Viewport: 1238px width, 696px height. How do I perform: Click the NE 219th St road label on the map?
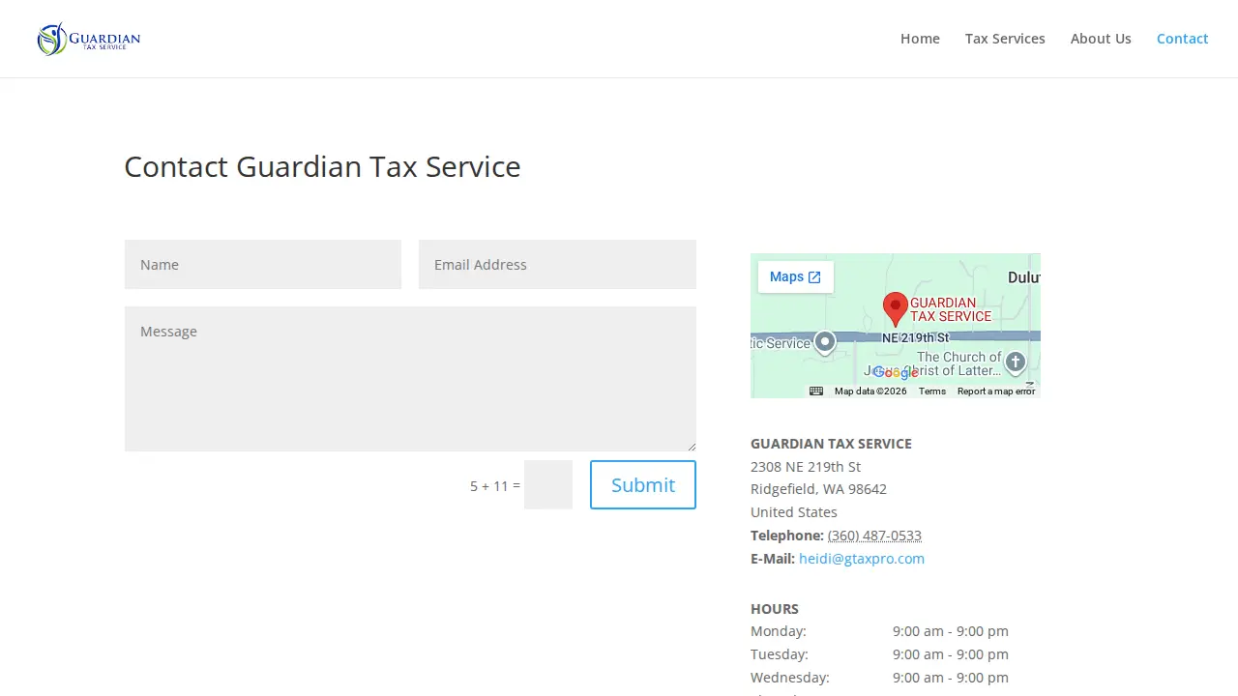coord(915,337)
